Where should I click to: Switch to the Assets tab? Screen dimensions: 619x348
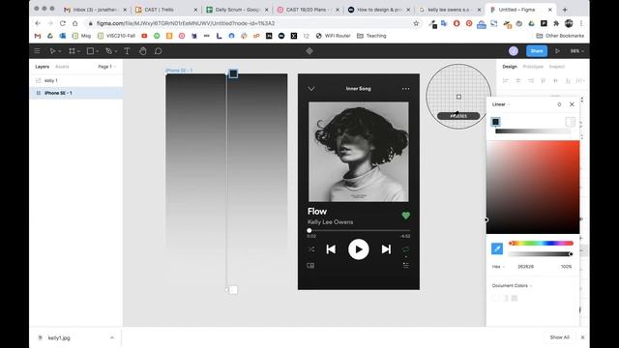62,67
